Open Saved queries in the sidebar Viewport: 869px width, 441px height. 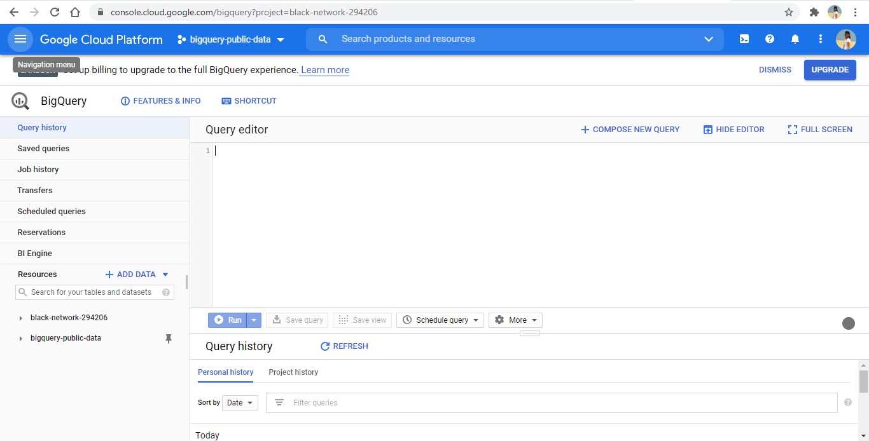(x=95, y=149)
